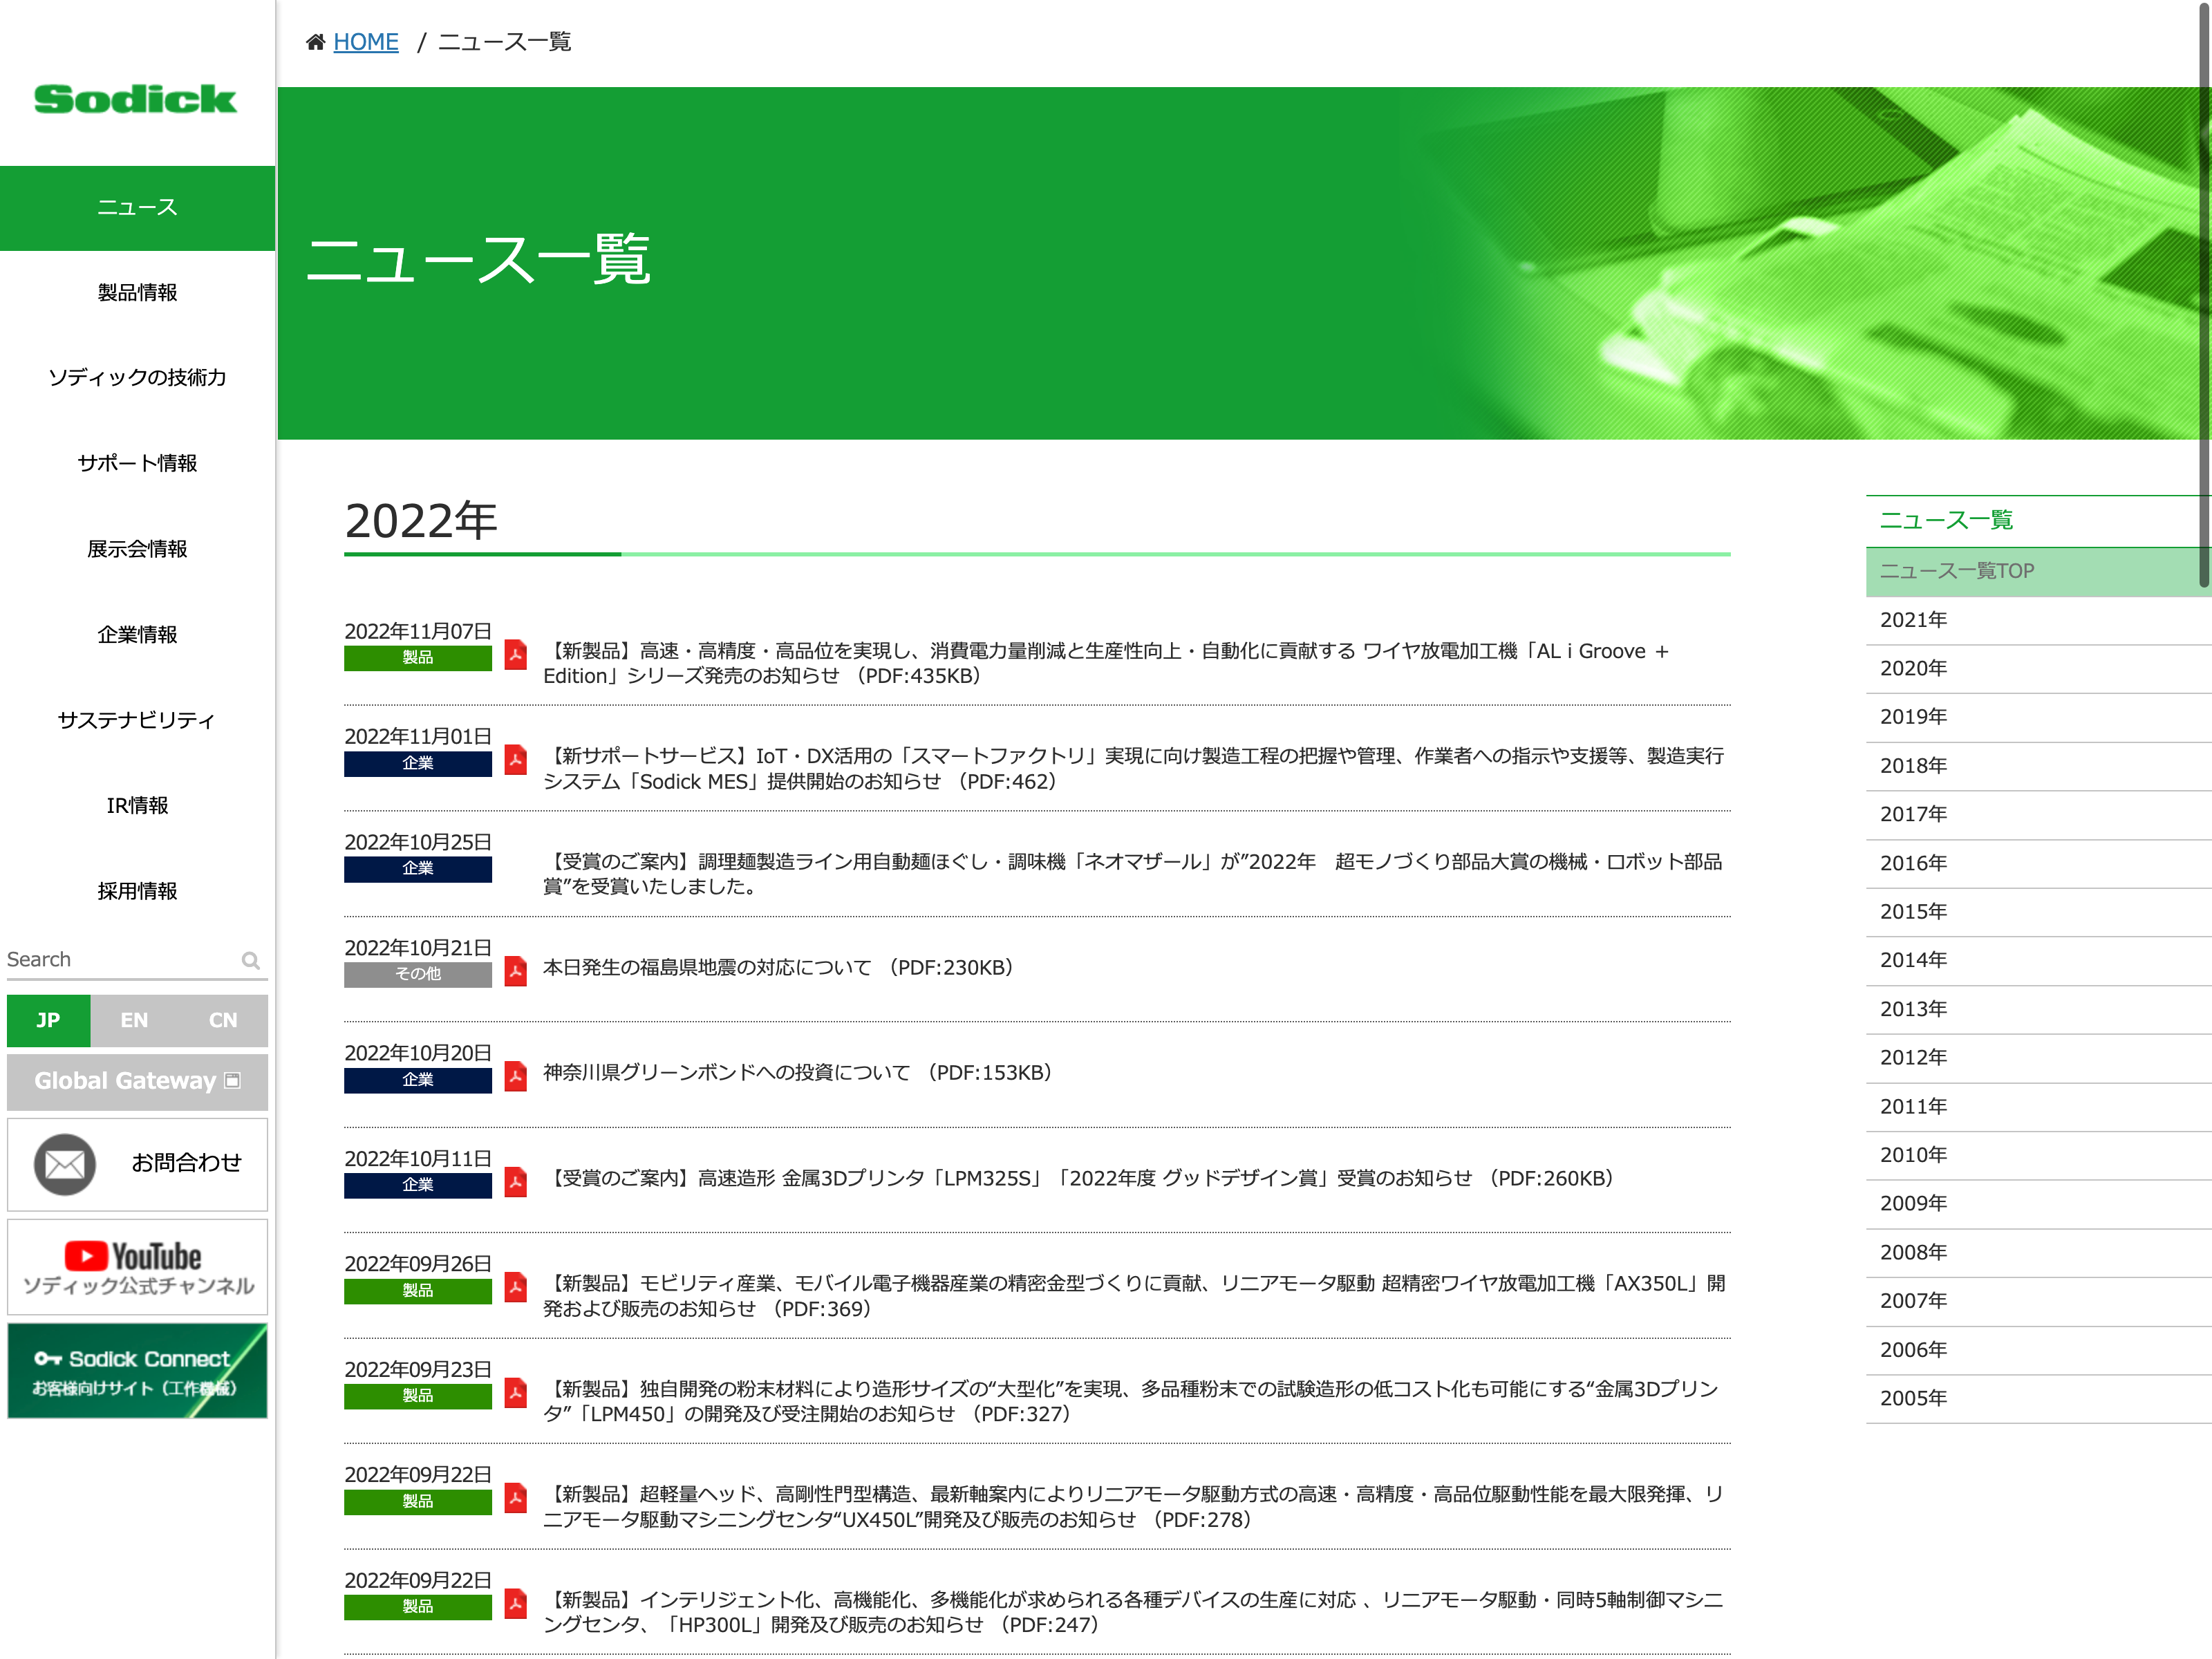The width and height of the screenshot is (2212, 1659).
Task: Click the home icon in breadcrumb
Action: [315, 42]
